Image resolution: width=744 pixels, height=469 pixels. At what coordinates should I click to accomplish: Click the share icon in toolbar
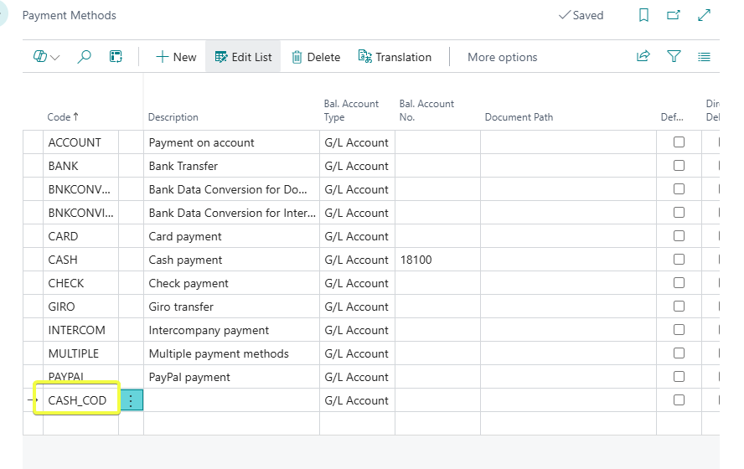(x=643, y=56)
